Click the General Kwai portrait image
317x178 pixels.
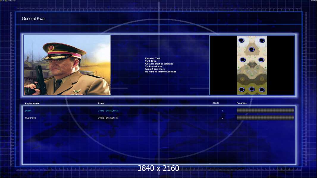pyautogui.click(x=67, y=65)
